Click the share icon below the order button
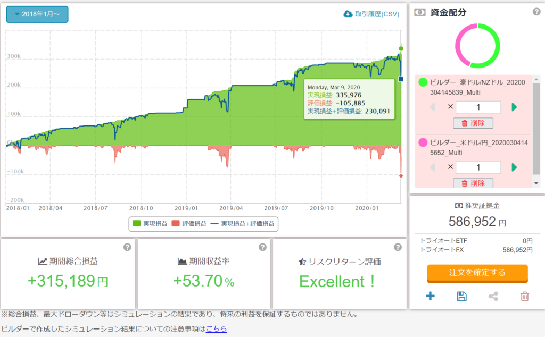 [493, 296]
